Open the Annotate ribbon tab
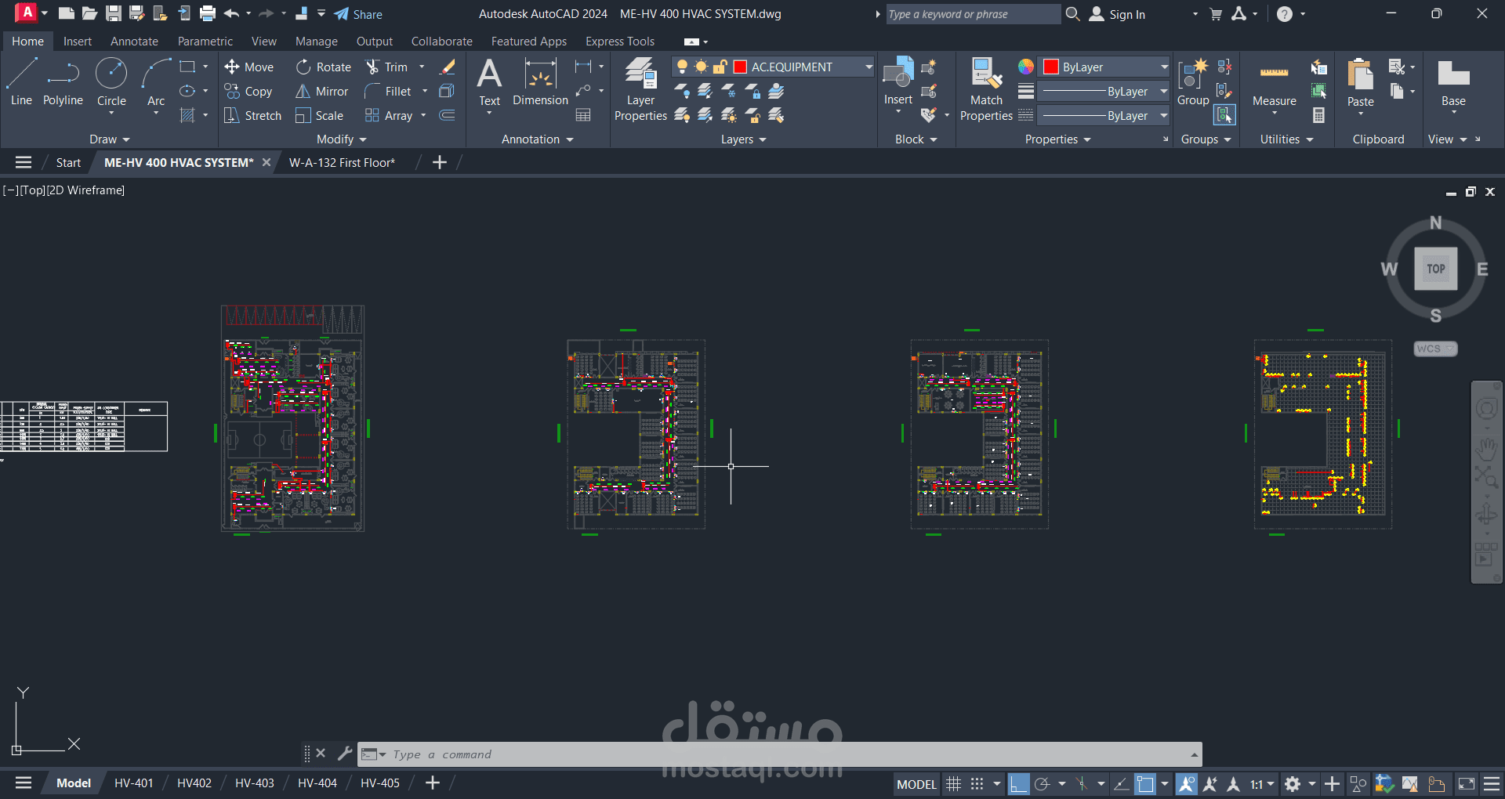This screenshot has height=799, width=1505. [x=134, y=42]
